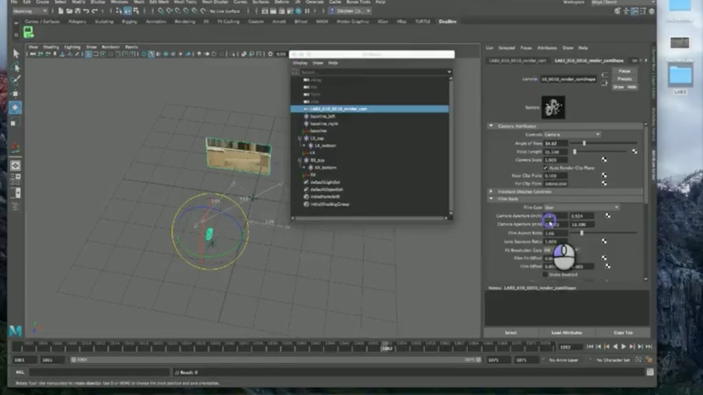Image resolution: width=703 pixels, height=395 pixels.
Task: Choose the active Rotate tool in toolbox
Action: (x=15, y=108)
